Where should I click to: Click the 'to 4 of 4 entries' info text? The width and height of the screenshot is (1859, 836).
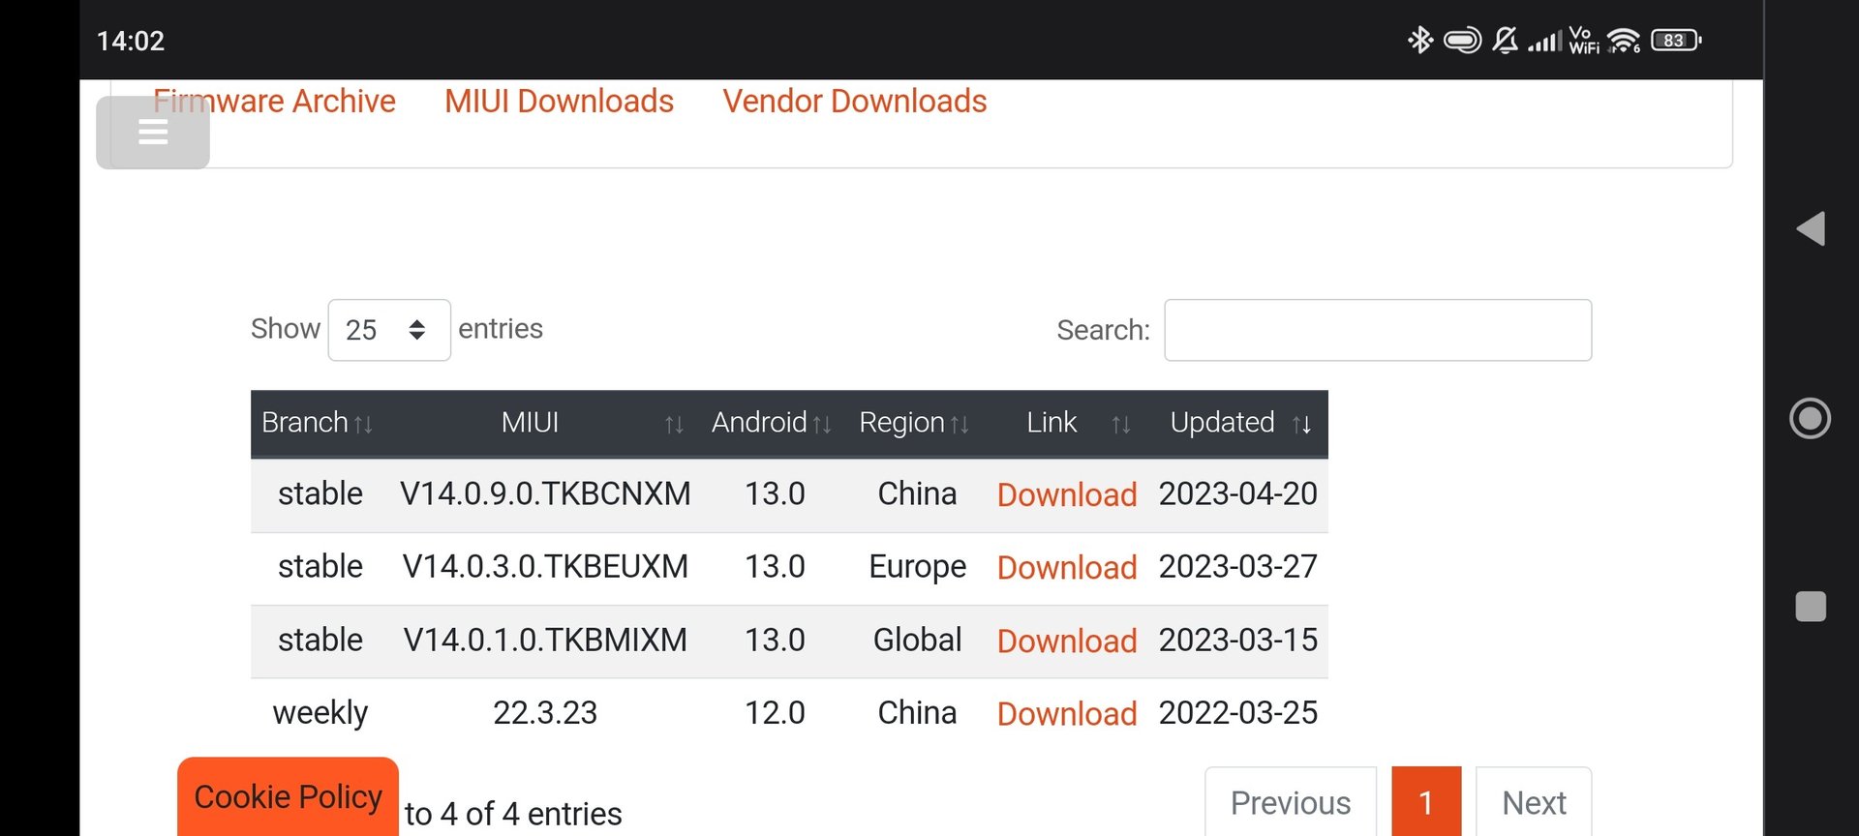pos(513,814)
